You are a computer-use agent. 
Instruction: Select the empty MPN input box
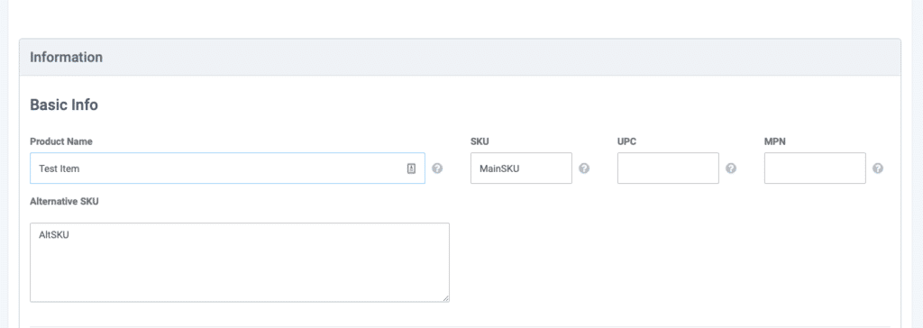[815, 169]
